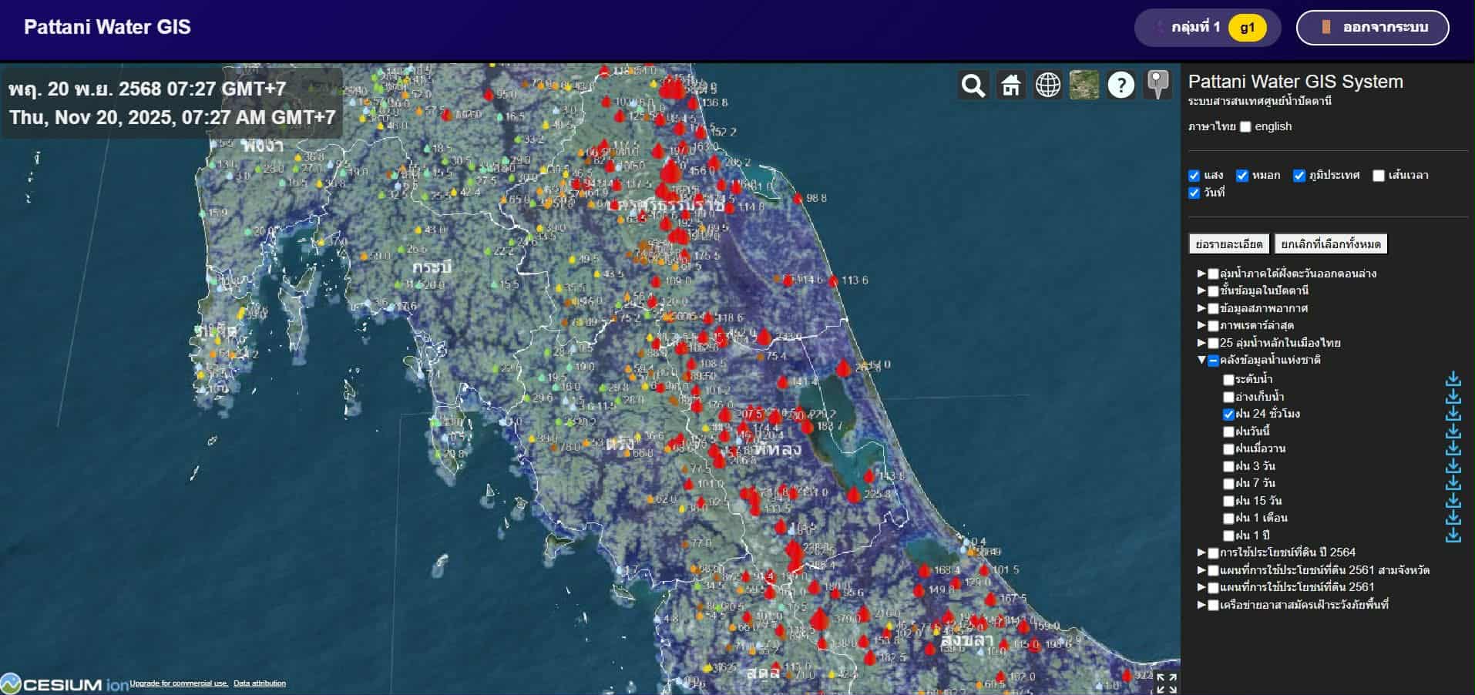This screenshot has width=1475, height=695.
Task: Click the ย่อรายละเอียด collapse details button
Action: [1228, 244]
